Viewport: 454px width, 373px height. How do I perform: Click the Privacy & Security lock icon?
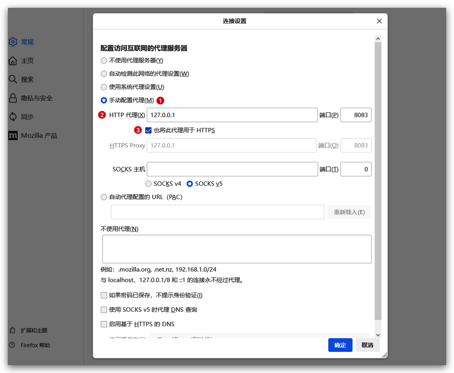[x=13, y=98]
